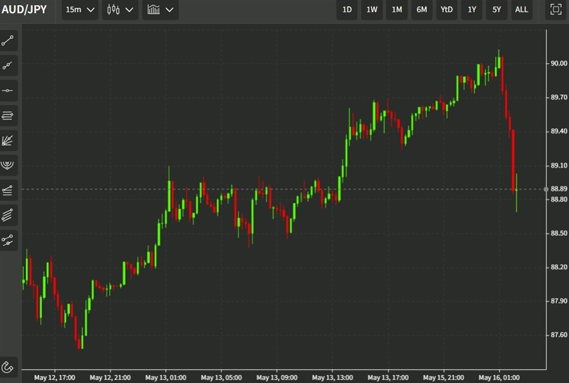Open the fullscreen chart view
Image resolution: width=569 pixels, height=383 pixels.
[556, 9]
